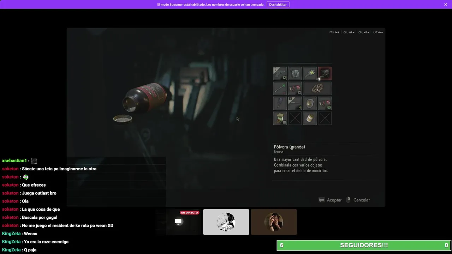Screen dimensions: 452x254
Task: Select the red ammo item with count 13
Action: pos(295,88)
